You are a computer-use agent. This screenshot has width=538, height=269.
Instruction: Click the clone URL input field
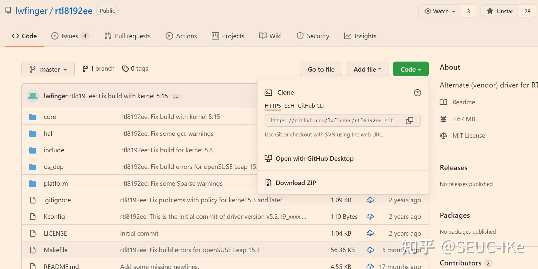coord(332,121)
